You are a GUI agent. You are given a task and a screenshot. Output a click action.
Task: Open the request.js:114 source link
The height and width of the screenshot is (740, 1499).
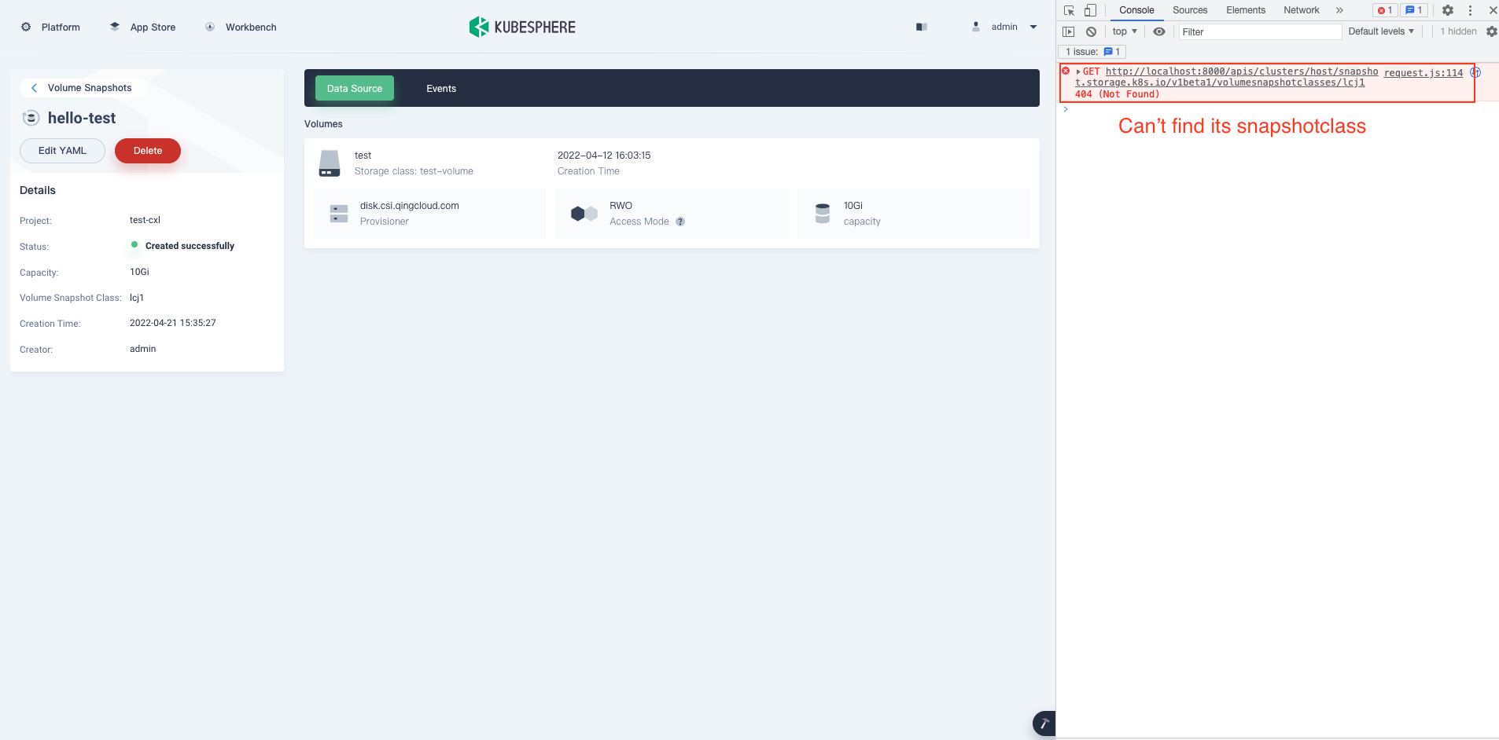(1423, 73)
